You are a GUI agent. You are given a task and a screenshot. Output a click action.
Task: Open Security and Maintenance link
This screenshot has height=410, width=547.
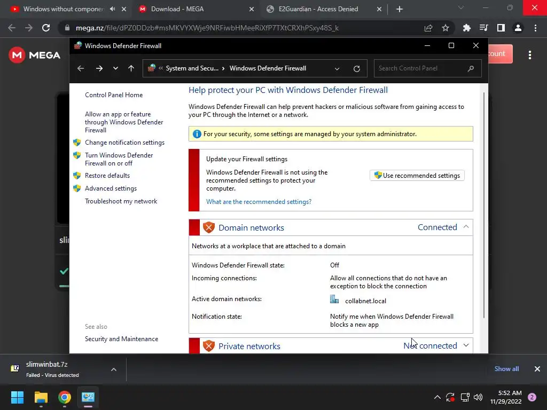tap(121, 339)
